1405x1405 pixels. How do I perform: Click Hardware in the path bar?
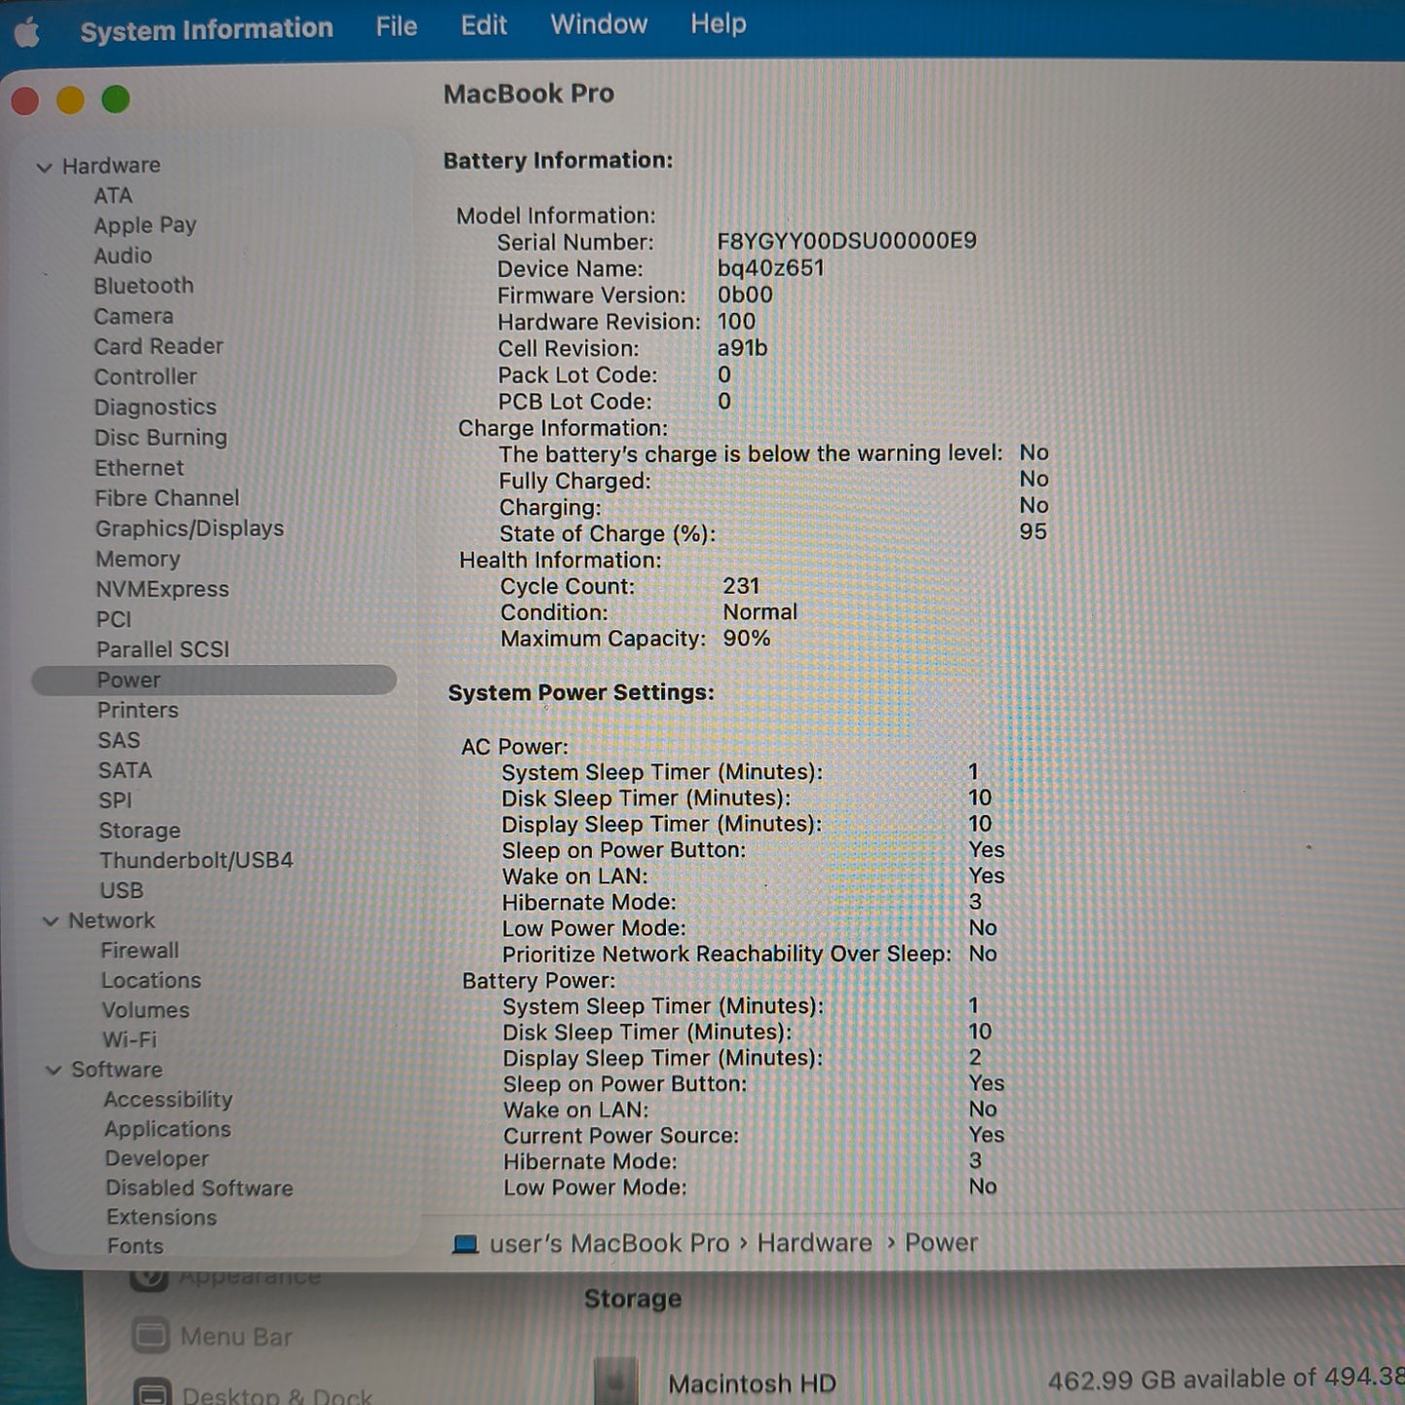click(x=814, y=1243)
